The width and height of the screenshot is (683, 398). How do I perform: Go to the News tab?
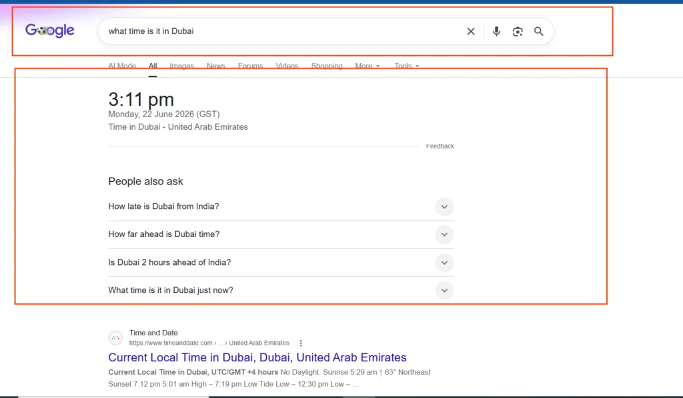216,66
